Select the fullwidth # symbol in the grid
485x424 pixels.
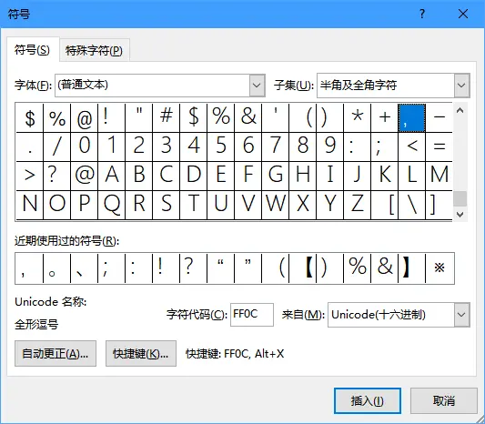[x=167, y=118]
